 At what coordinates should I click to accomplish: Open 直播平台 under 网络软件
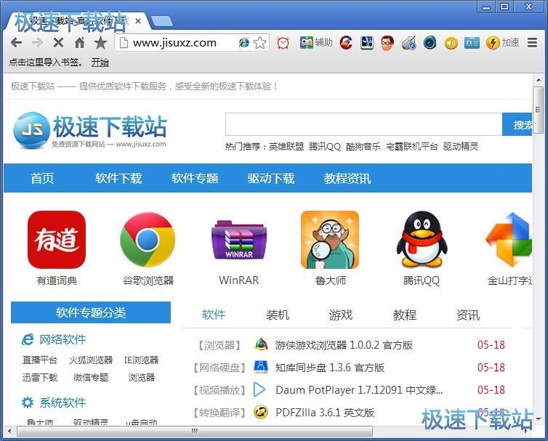click(x=40, y=360)
